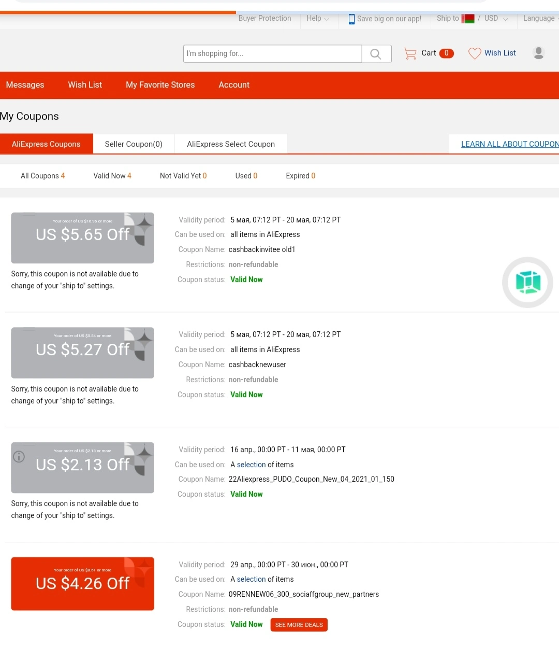Open the Language dropdown
The image size is (559, 645).
[541, 18]
